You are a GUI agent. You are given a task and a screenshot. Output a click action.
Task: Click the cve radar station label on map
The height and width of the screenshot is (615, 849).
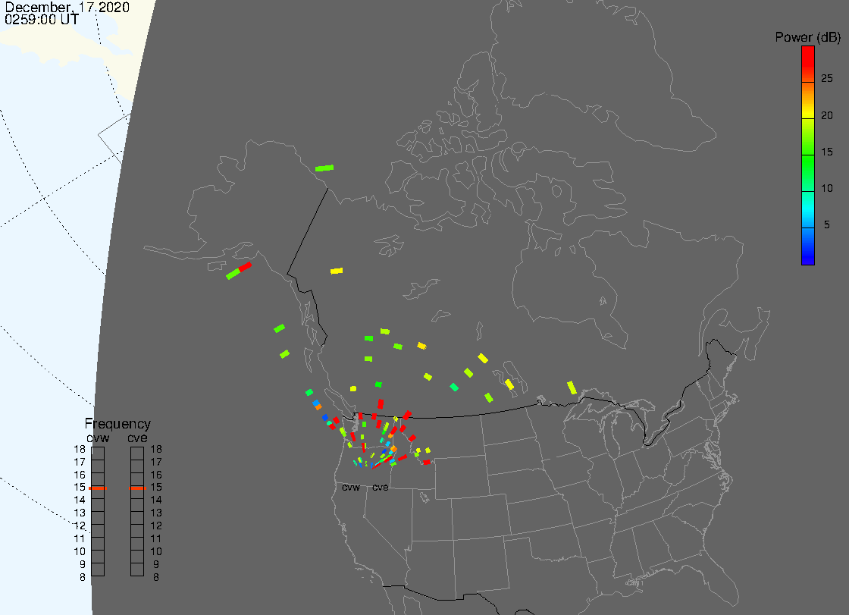(380, 487)
